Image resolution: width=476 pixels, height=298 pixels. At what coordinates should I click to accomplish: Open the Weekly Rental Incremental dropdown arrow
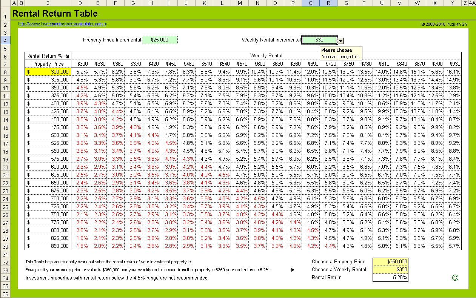tap(341, 41)
